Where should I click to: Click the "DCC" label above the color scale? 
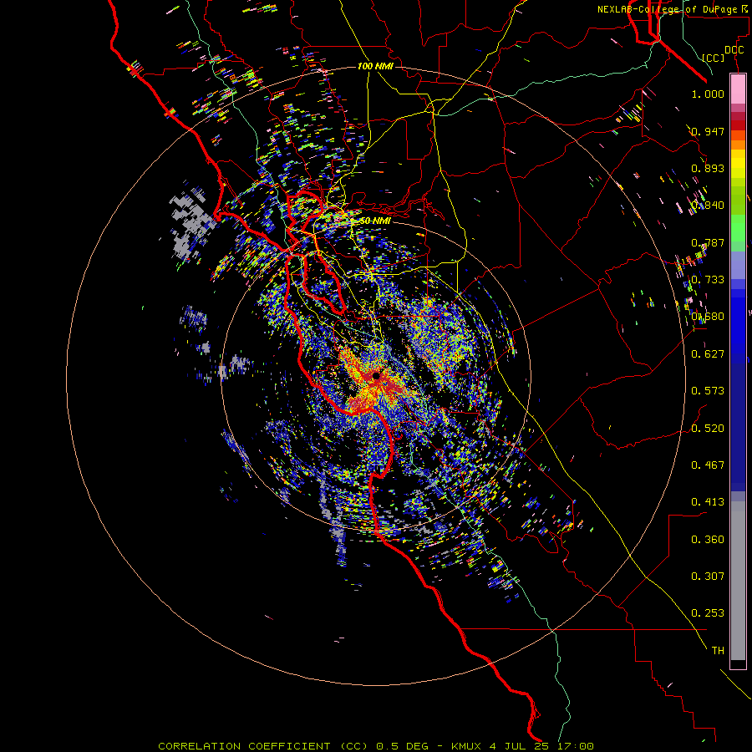(734, 50)
